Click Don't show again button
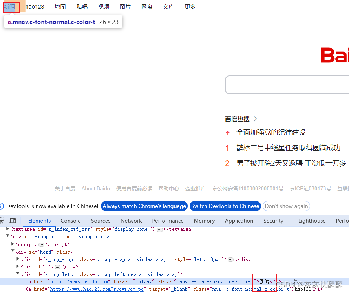The height and width of the screenshot is (292, 349). click(286, 206)
